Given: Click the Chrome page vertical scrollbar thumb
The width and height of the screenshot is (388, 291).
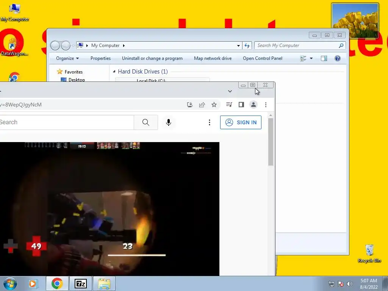Looking at the screenshot, I should 271,142.
